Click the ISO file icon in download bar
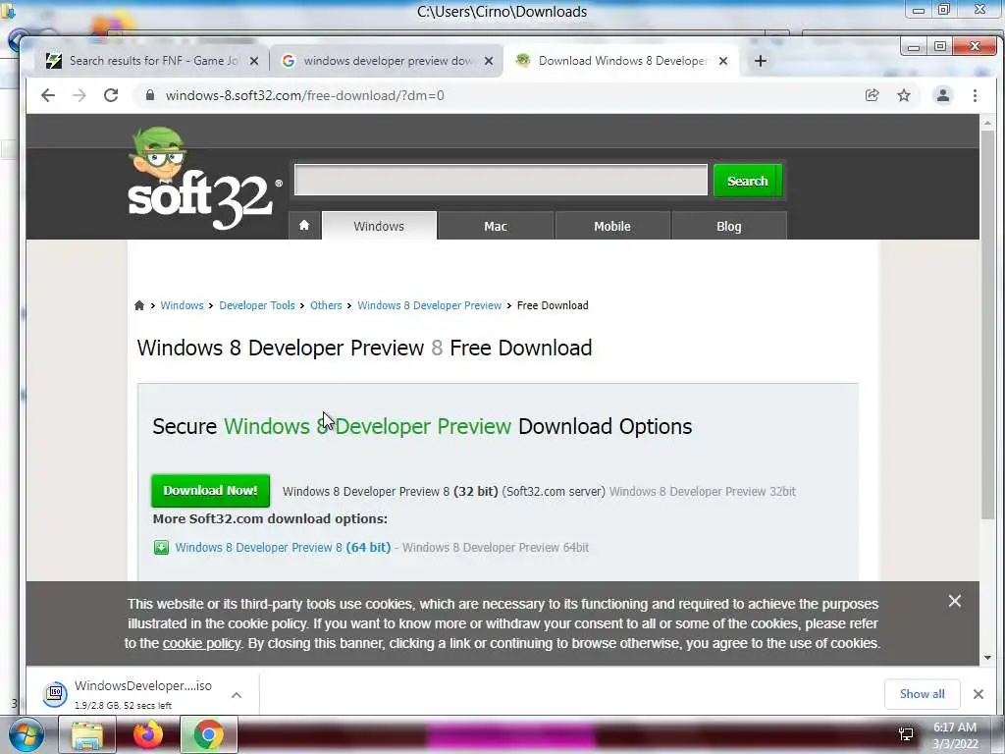 tap(55, 694)
